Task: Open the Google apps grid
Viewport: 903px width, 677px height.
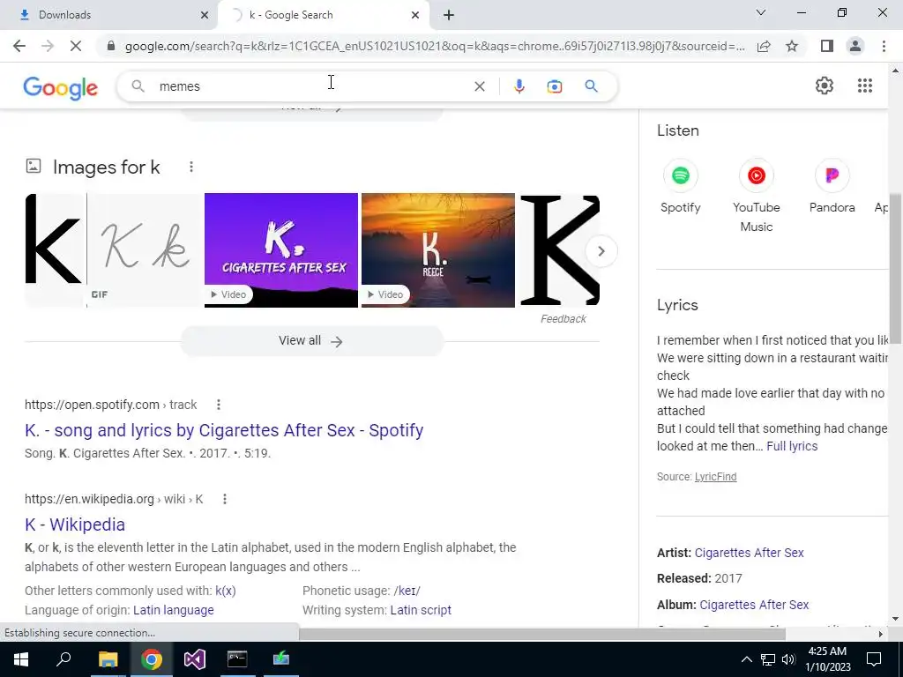Action: click(x=864, y=86)
